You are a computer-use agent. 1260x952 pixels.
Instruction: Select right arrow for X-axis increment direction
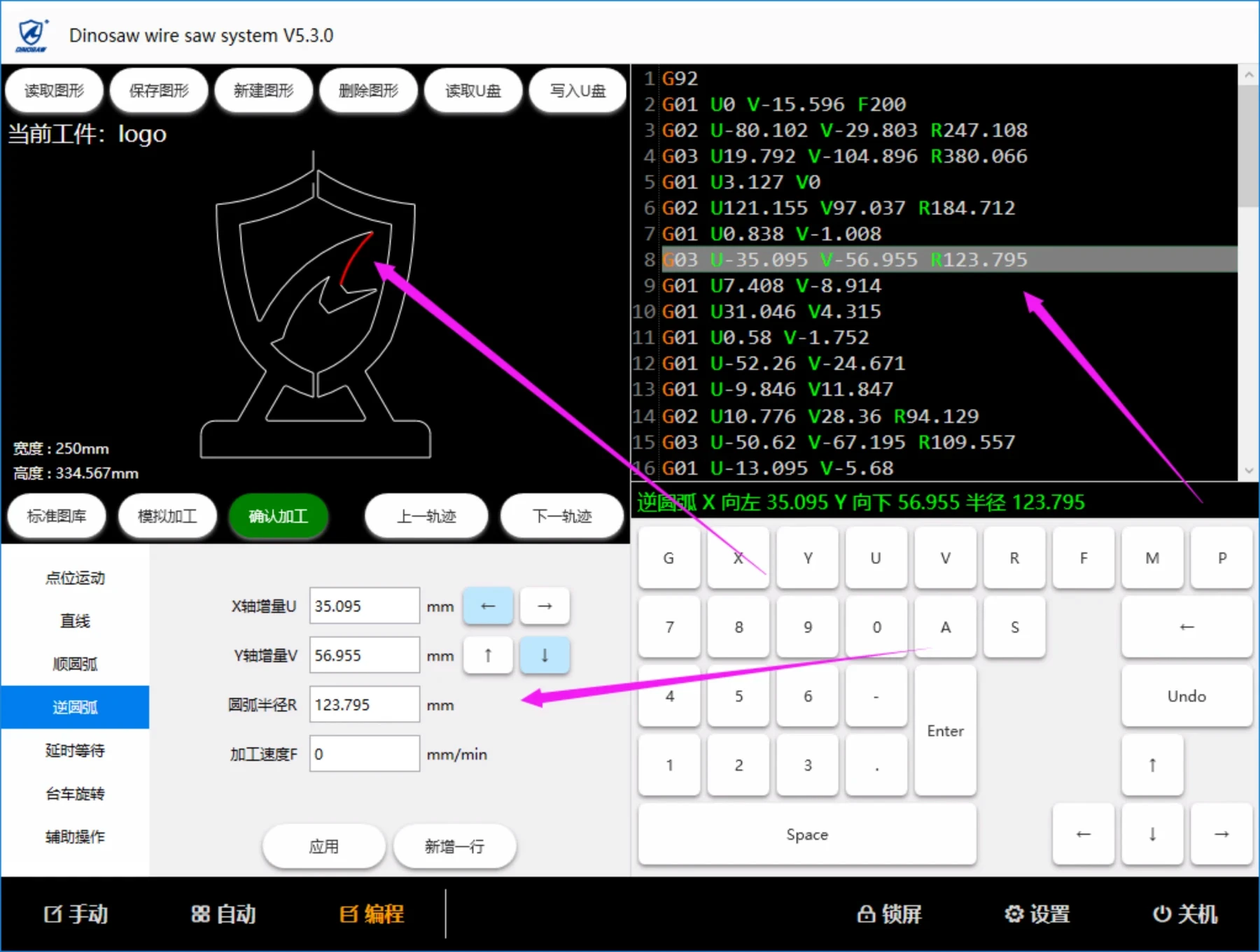pos(545,606)
